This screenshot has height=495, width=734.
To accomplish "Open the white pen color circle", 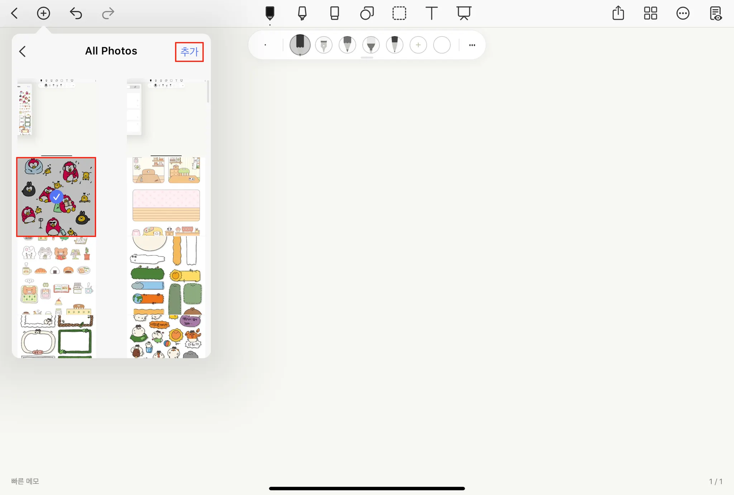I will [442, 45].
